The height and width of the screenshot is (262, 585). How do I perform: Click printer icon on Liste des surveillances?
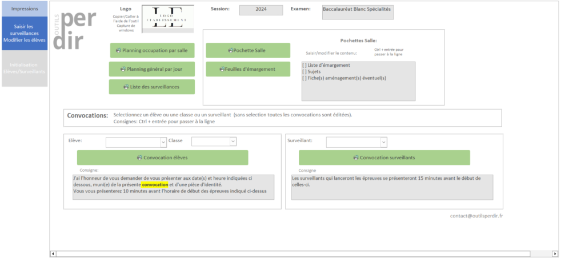click(125, 87)
